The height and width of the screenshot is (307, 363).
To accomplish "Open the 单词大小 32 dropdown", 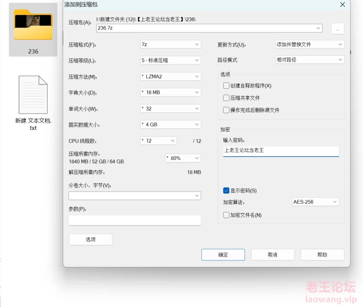I will click(x=171, y=109).
